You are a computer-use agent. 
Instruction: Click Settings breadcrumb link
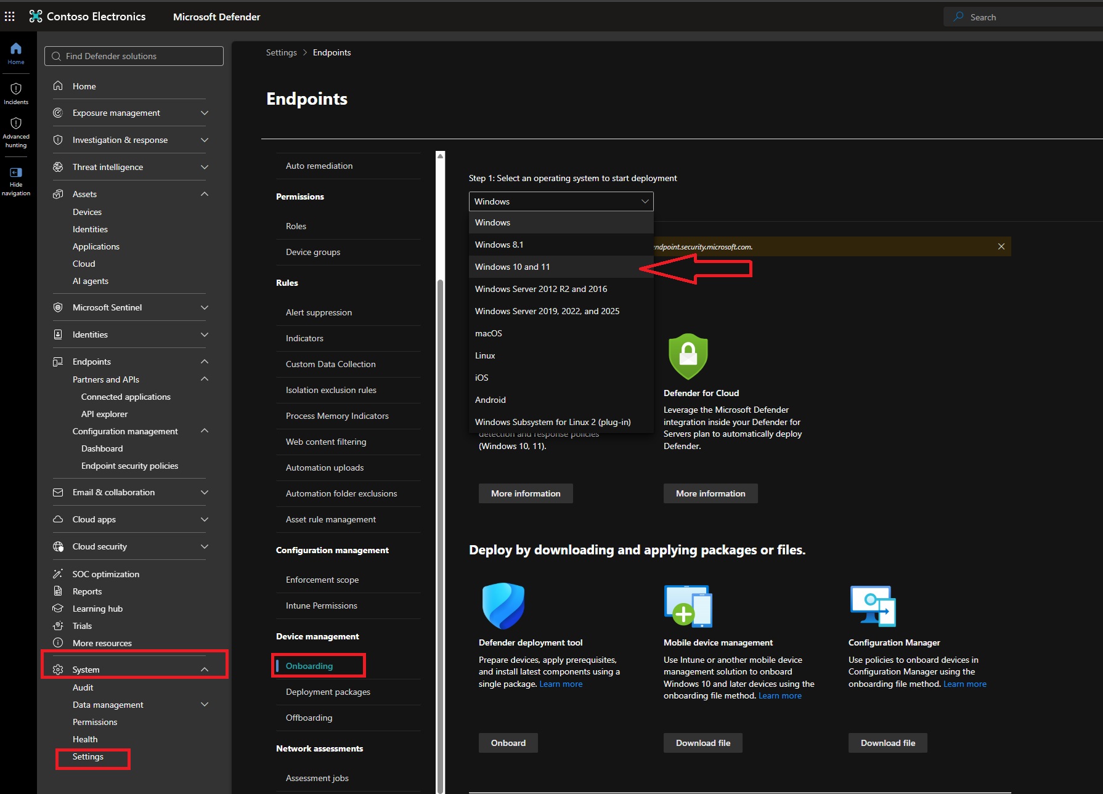point(282,52)
